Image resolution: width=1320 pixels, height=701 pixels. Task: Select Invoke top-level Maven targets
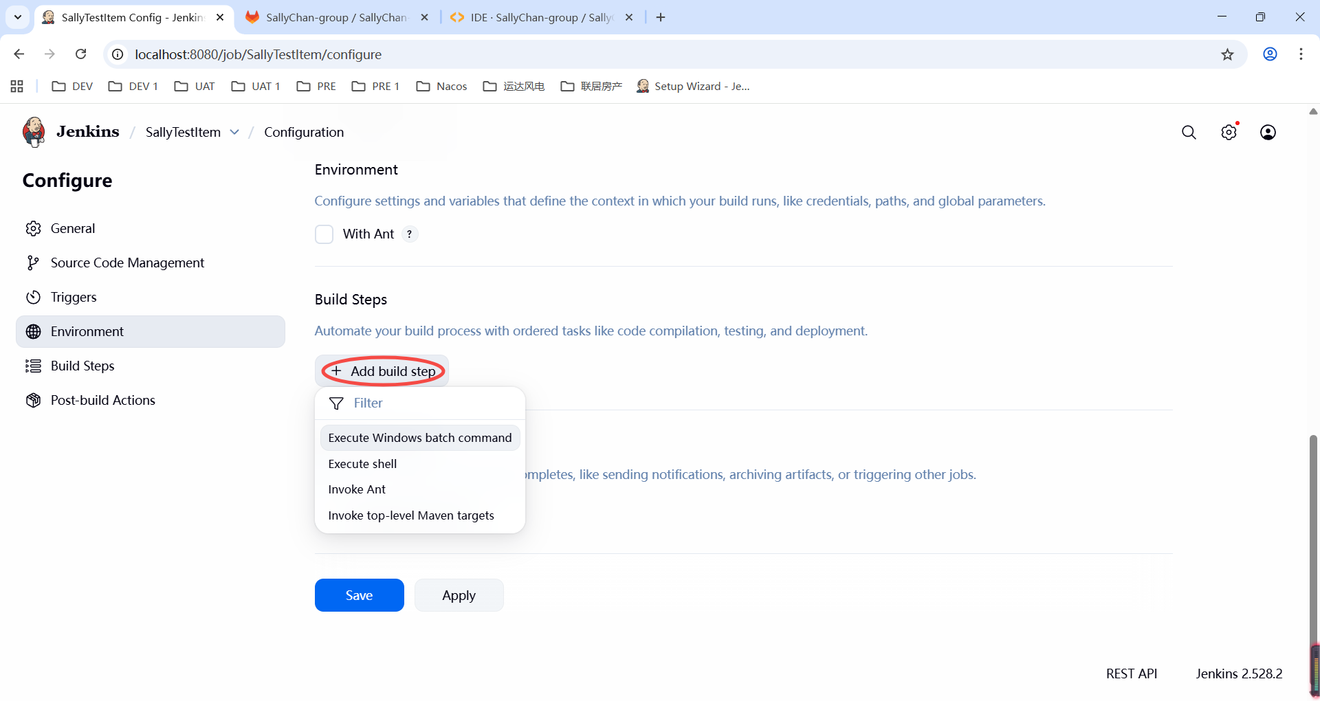420,515
